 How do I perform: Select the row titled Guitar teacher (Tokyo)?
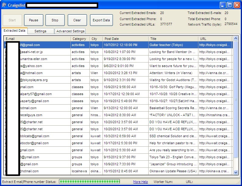point(118,45)
